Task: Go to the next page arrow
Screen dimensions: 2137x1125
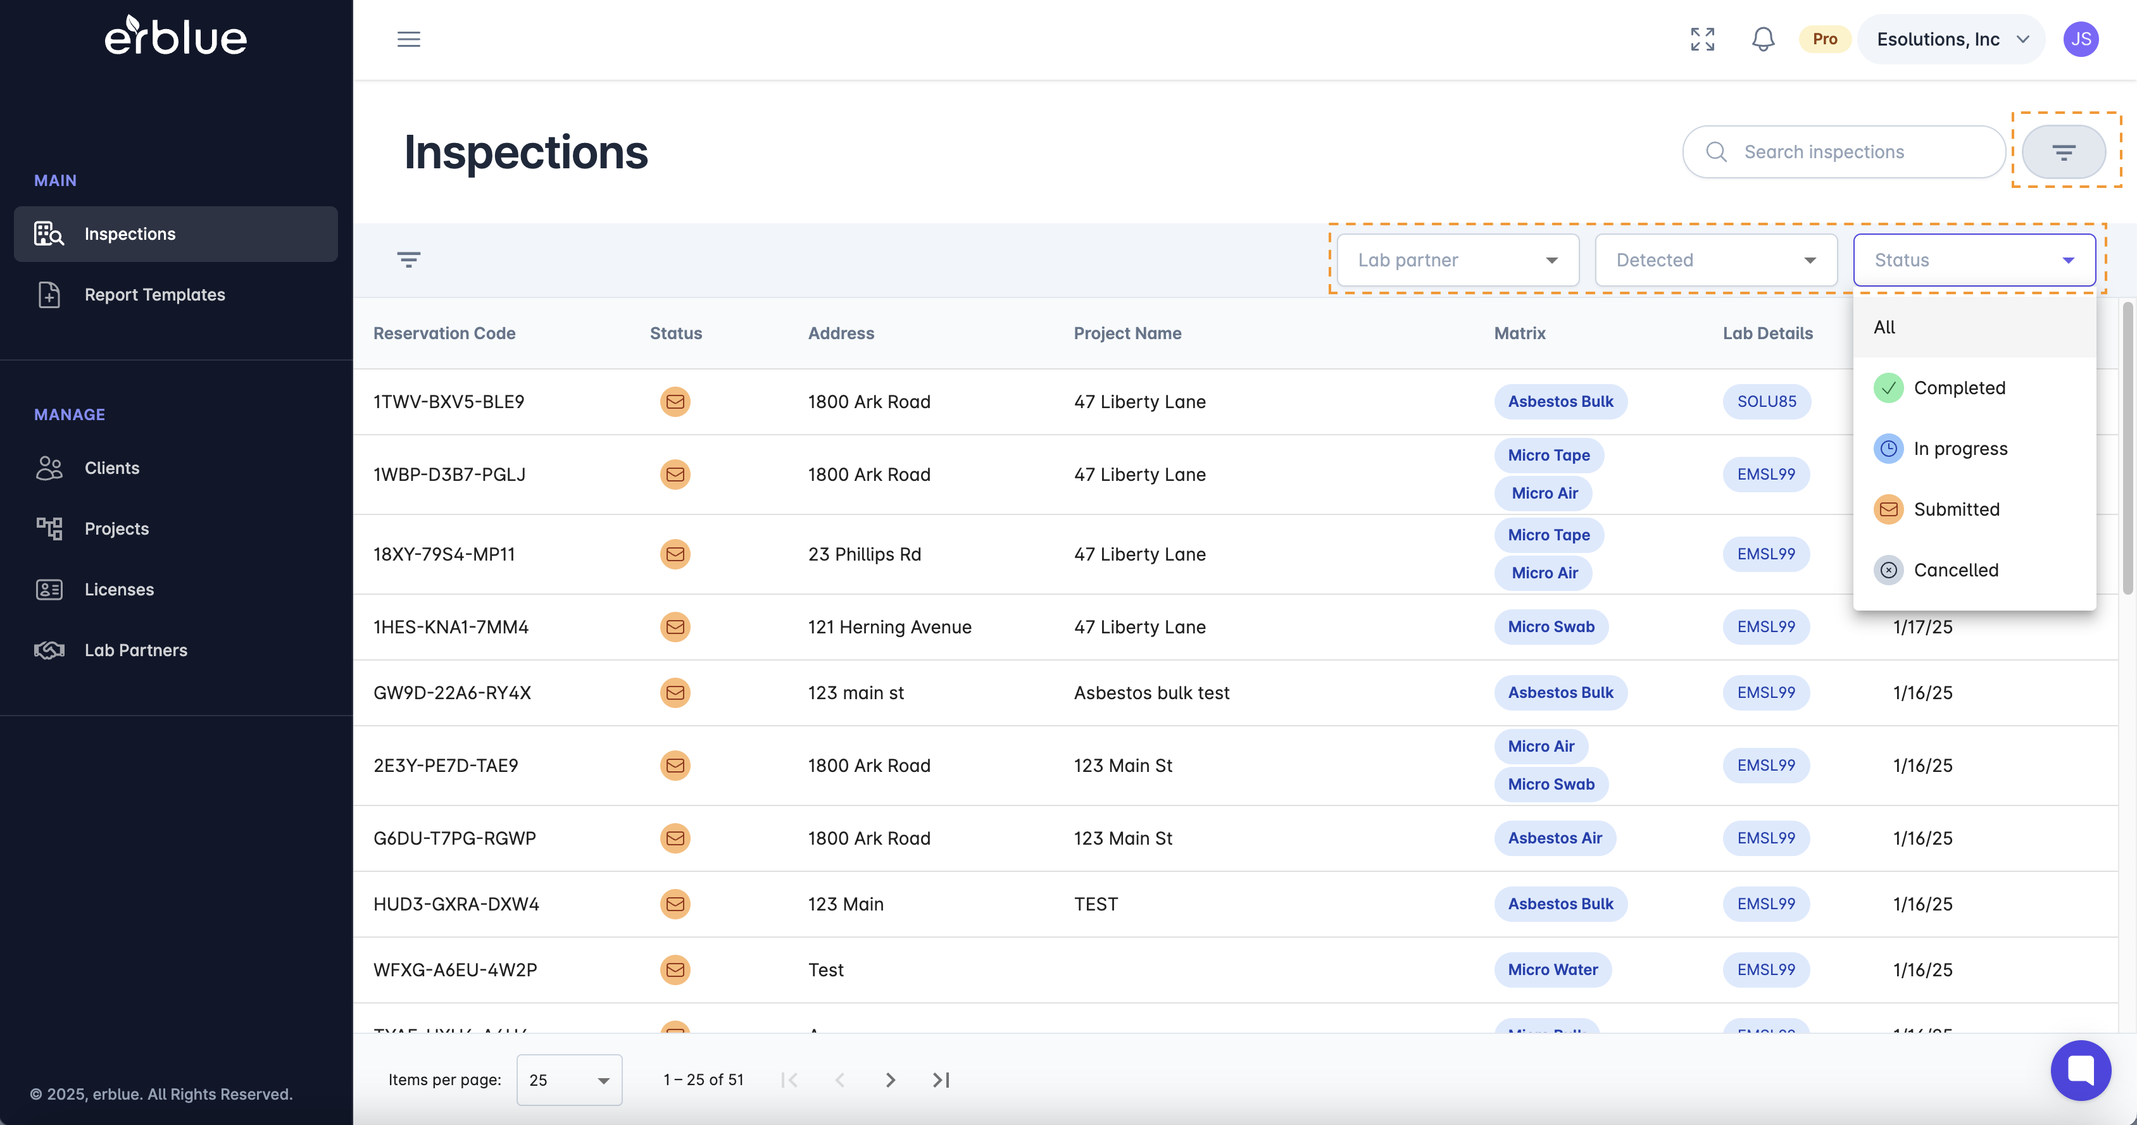Action: [890, 1079]
